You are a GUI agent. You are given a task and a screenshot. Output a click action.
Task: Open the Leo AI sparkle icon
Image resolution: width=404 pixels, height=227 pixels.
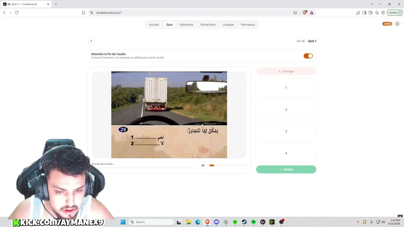pos(377,13)
